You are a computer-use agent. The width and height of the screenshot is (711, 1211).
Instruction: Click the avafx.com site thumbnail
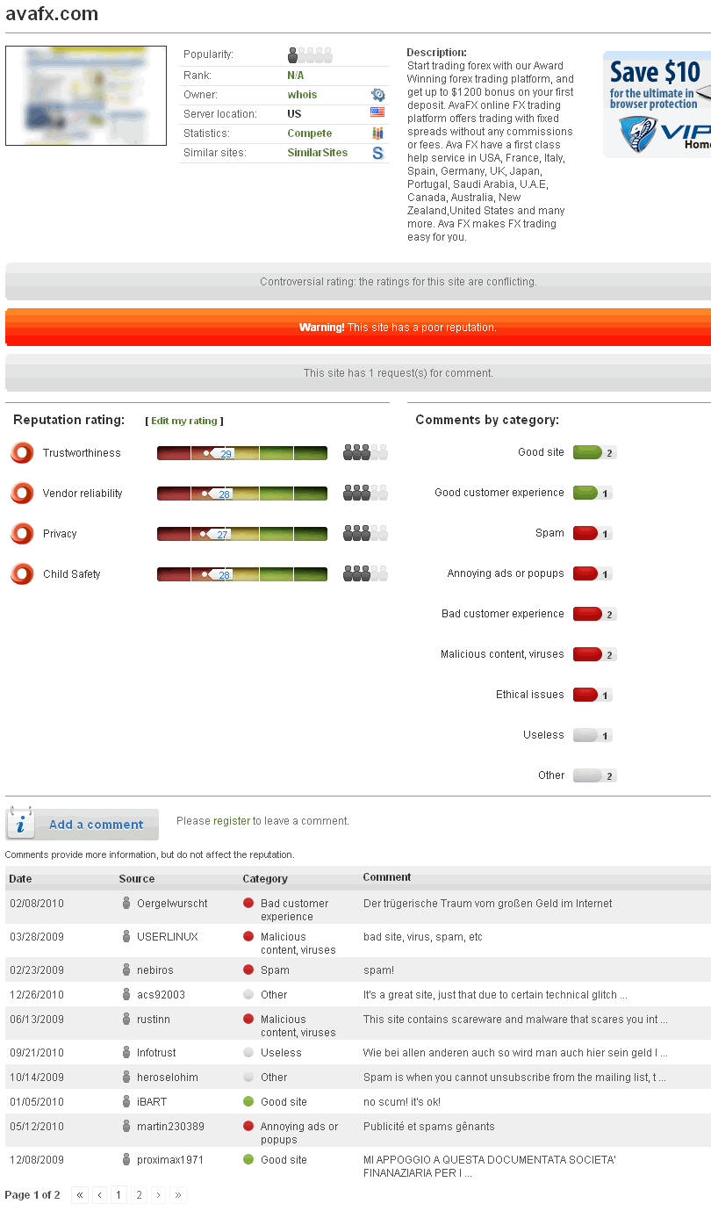click(x=86, y=96)
